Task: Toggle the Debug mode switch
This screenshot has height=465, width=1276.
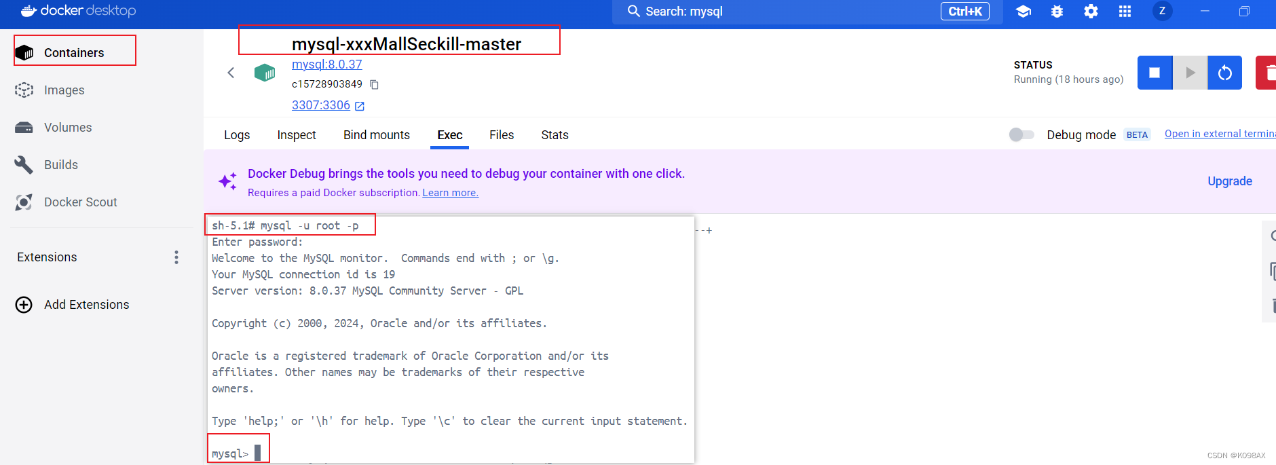Action: (1021, 134)
